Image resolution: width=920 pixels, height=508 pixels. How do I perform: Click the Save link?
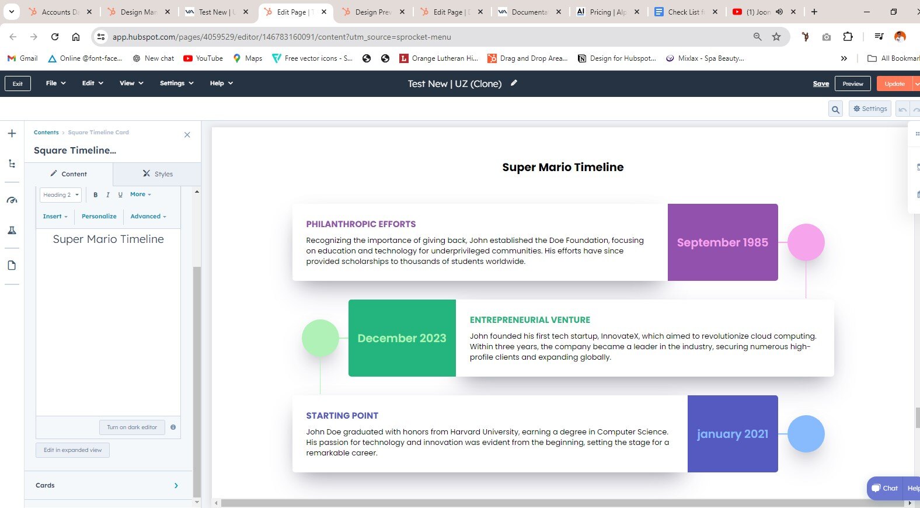[x=821, y=83]
